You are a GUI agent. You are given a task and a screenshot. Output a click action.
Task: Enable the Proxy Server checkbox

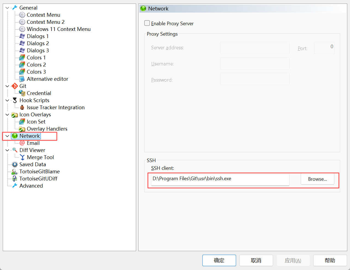point(147,23)
